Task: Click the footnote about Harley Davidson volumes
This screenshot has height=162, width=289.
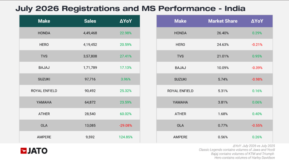Action: (244, 158)
